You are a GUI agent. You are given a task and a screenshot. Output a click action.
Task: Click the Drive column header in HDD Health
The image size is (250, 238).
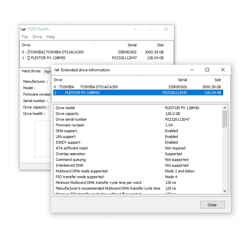tap(57, 45)
